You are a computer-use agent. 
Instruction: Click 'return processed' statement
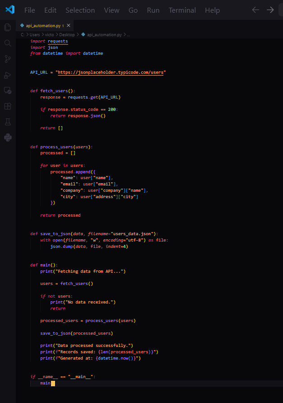(60, 215)
